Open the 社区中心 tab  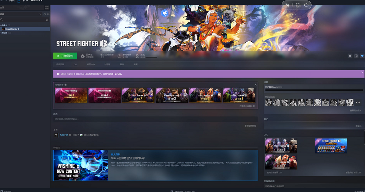[x=91, y=65]
